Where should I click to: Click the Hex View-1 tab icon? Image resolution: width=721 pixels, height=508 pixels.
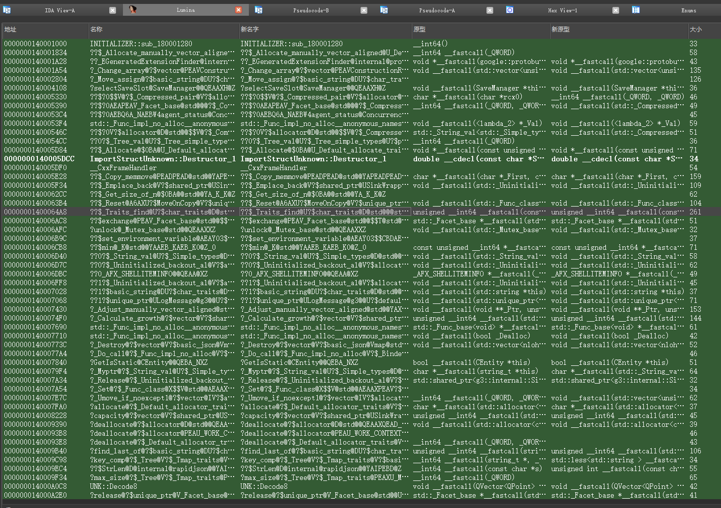510,10
